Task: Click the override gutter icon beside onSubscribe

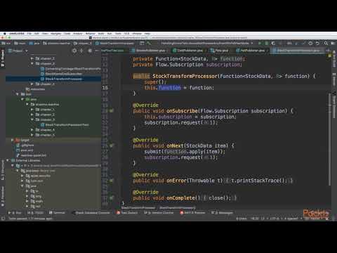Action: pos(112,111)
